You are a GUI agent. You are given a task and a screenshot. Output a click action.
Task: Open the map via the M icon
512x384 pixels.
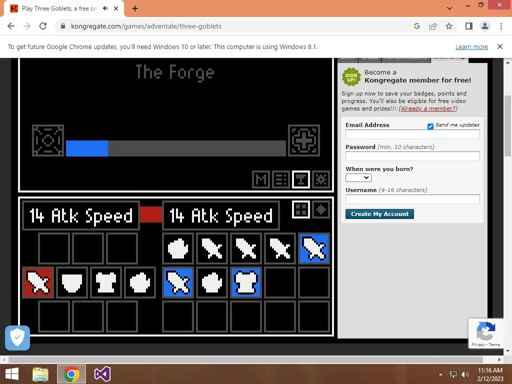click(x=261, y=179)
